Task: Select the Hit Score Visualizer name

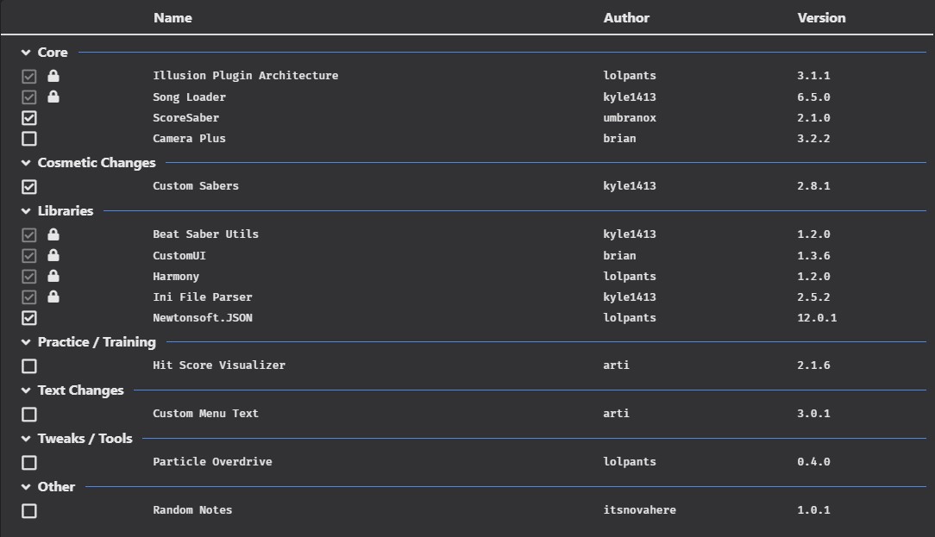Action: [219, 365]
